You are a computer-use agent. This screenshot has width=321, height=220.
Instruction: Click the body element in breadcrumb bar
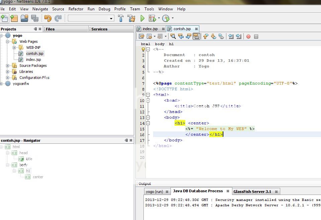click(159, 44)
